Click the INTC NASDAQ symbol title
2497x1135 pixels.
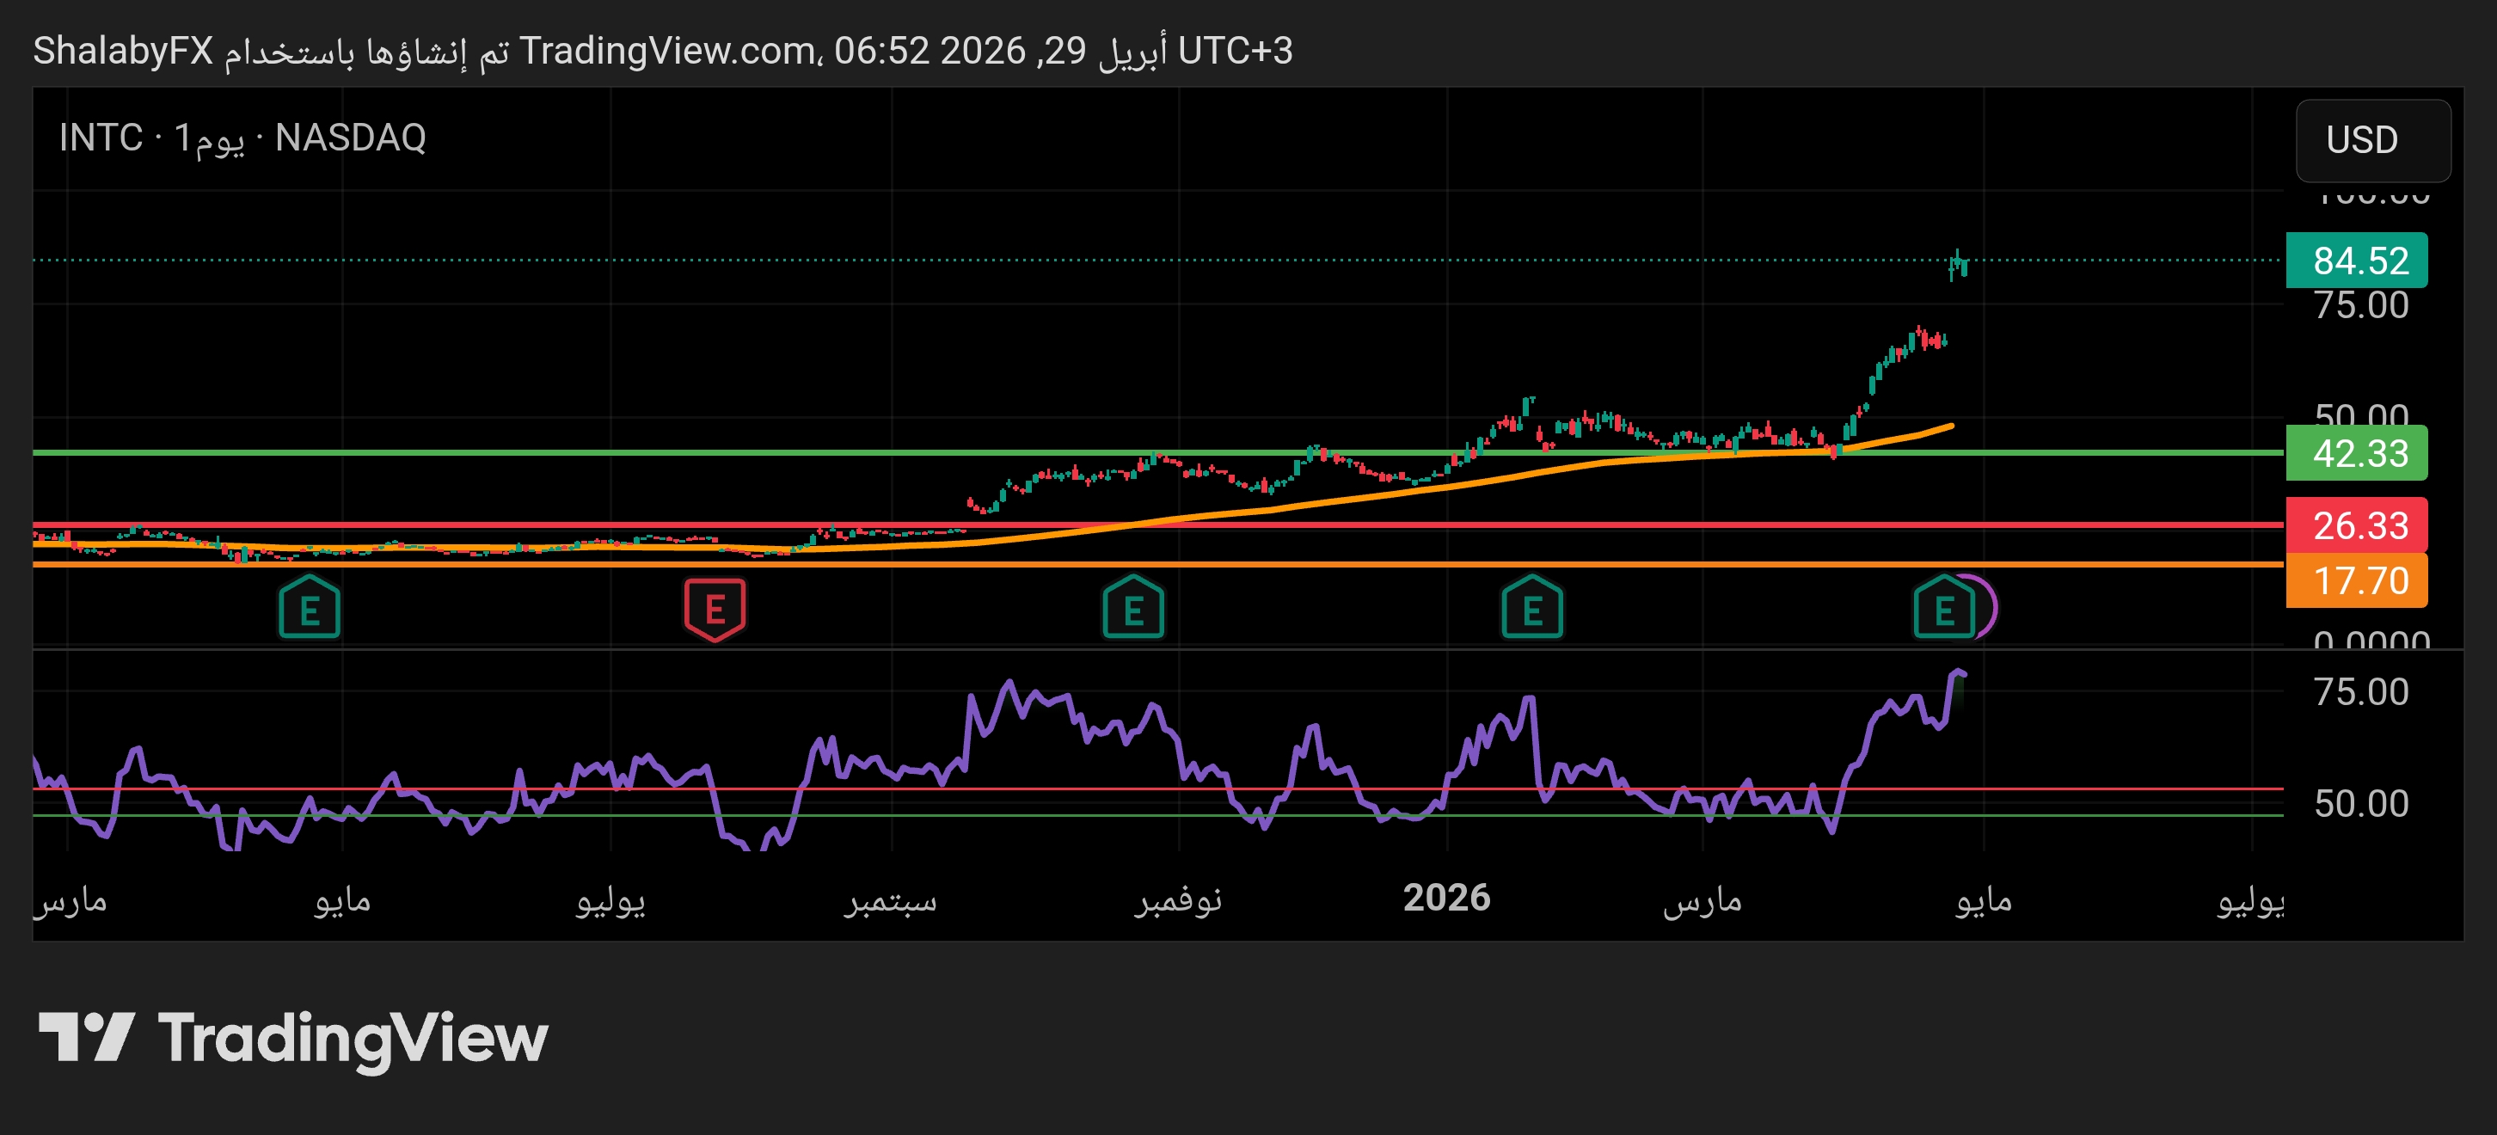tap(242, 138)
